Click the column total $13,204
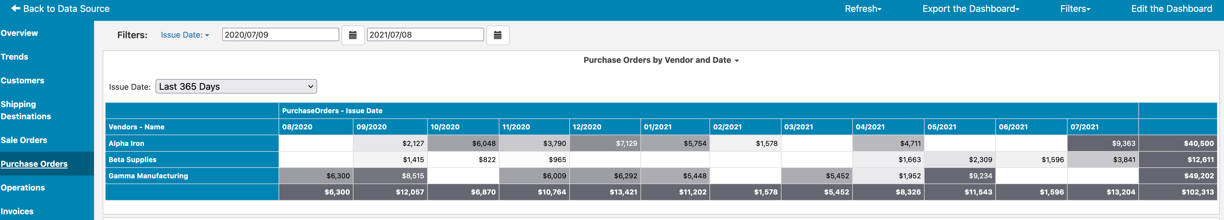Viewport: 1224px width, 220px height. (x=1103, y=192)
